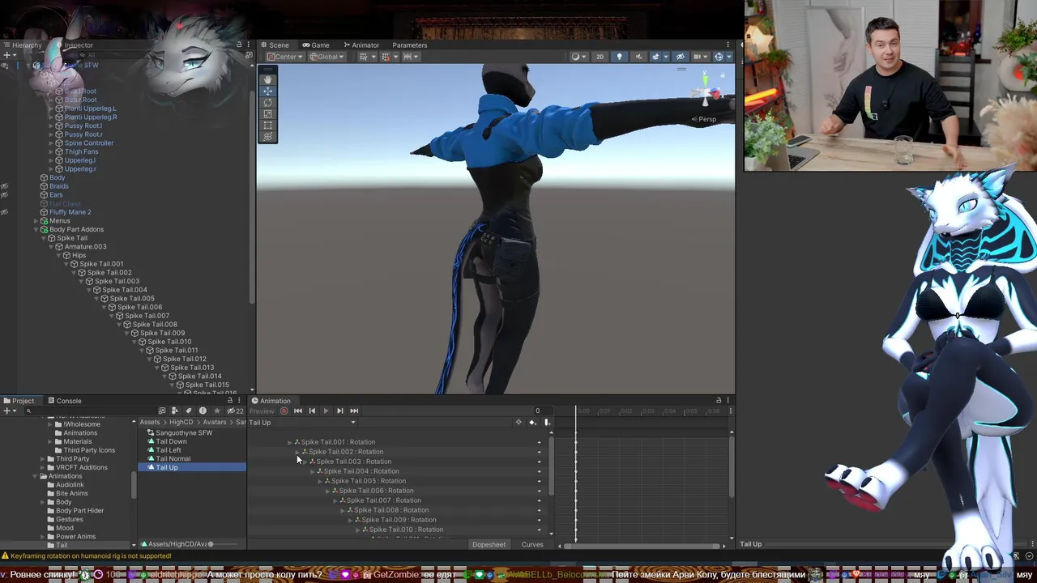Viewport: 1037px width, 583px height.
Task: Toggle 2D view mode
Action: point(600,57)
